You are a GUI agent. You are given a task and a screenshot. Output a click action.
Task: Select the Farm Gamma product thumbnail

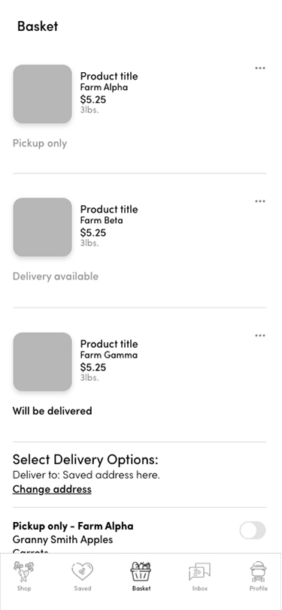click(x=42, y=361)
